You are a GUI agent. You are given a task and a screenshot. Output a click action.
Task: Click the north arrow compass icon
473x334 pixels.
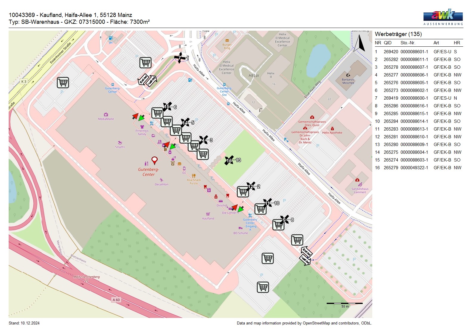pos(359,43)
